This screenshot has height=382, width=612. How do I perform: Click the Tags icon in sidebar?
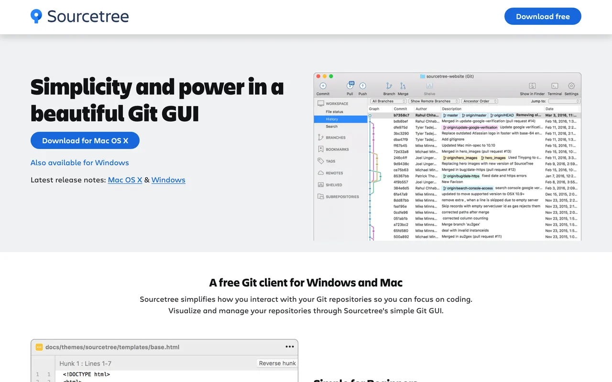[320, 161]
